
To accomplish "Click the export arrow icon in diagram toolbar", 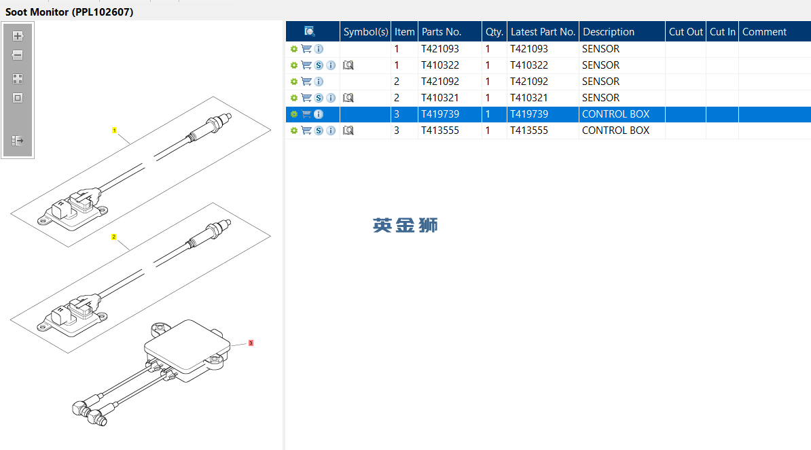I will tap(18, 140).
